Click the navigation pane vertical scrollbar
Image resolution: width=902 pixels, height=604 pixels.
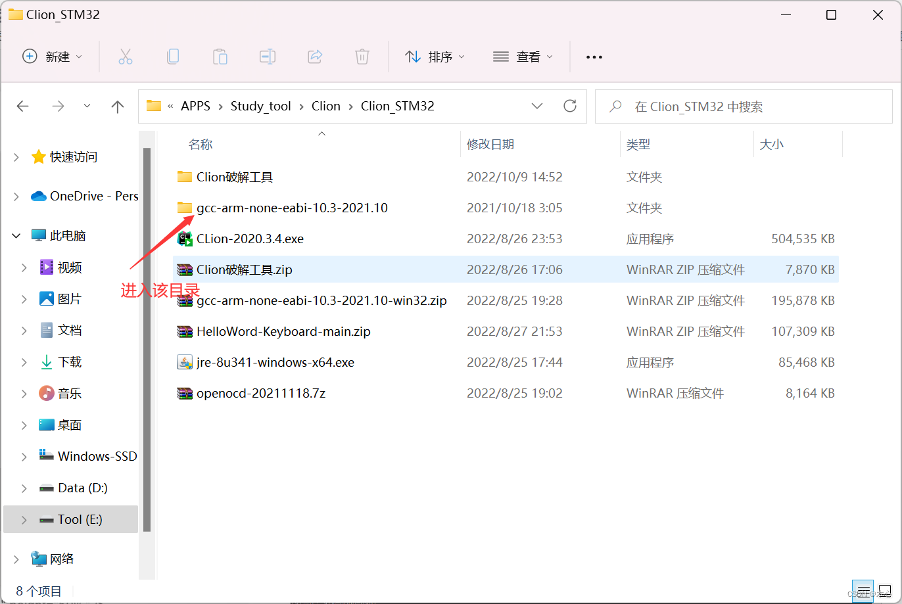tap(147, 340)
